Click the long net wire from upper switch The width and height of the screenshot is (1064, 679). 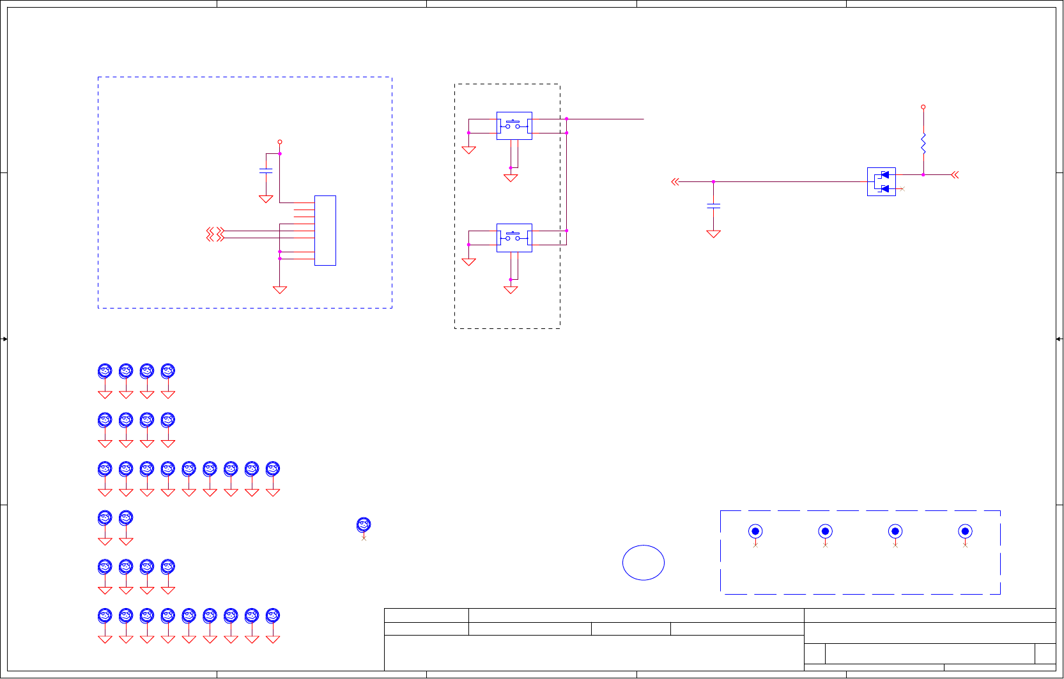(x=605, y=119)
